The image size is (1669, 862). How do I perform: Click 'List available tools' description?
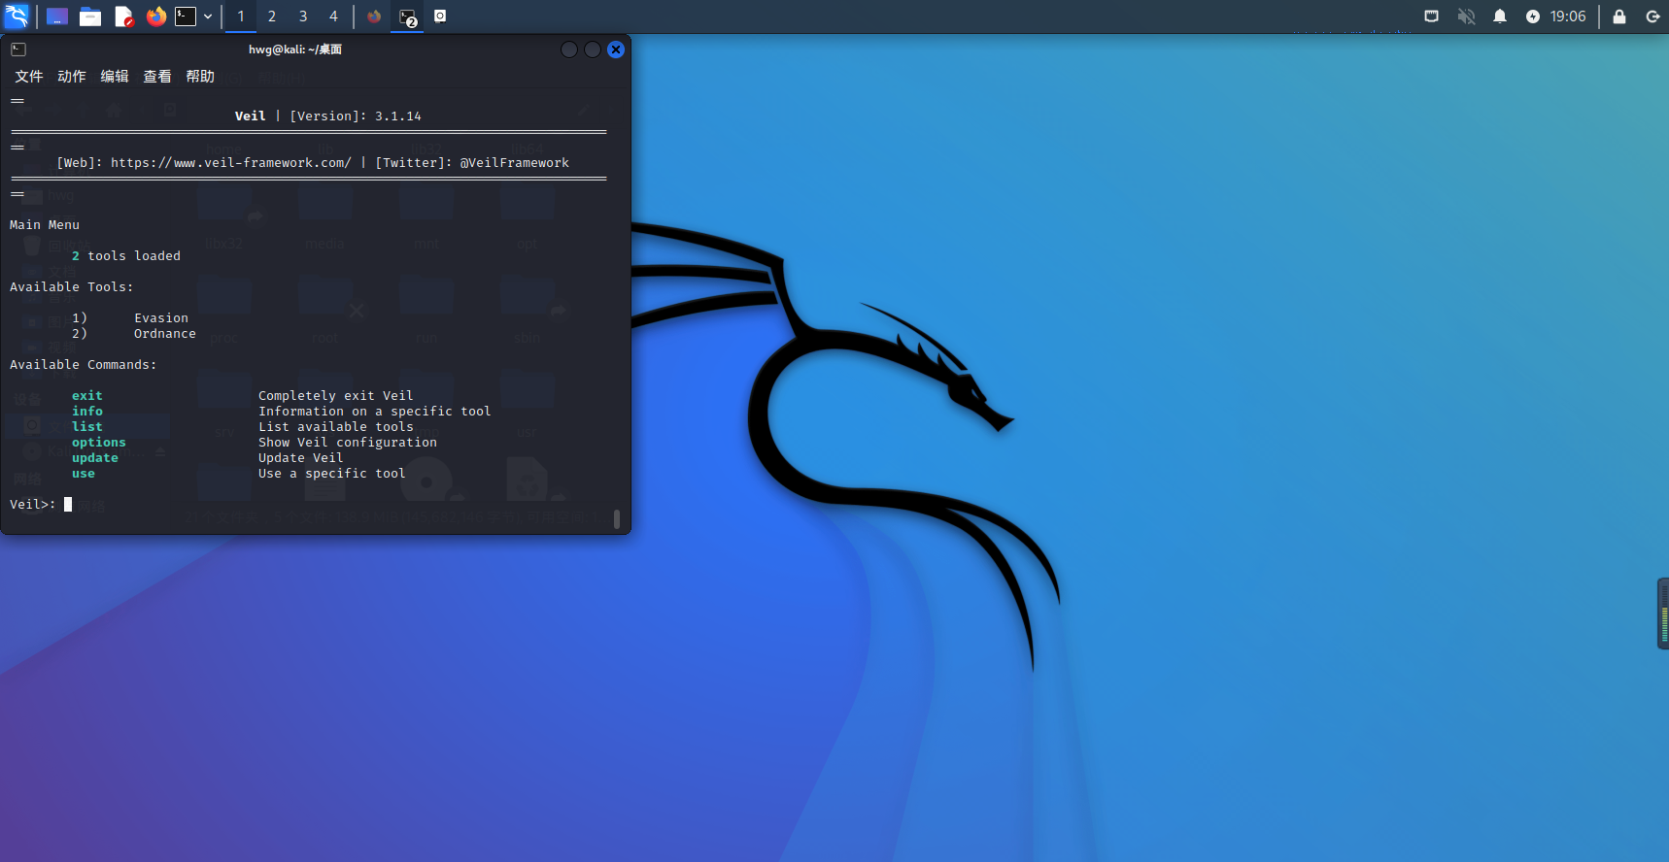coord(336,427)
